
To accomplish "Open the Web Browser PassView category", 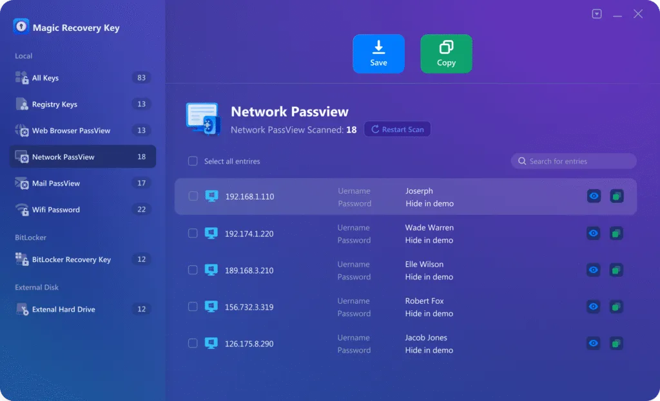I will coord(82,130).
